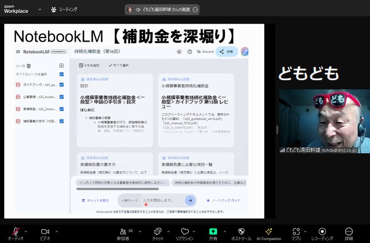Open ホストツール host tools shield
Viewport: 370px width, 243px height.
241,231
